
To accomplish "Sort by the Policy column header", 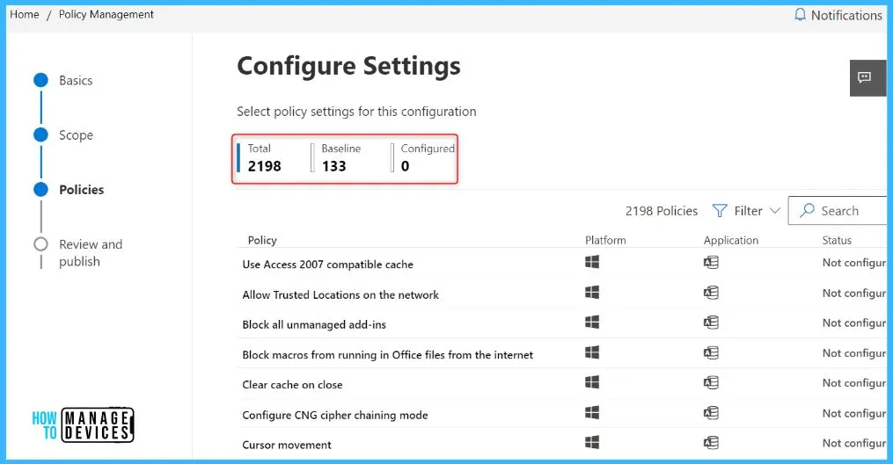I will [262, 241].
